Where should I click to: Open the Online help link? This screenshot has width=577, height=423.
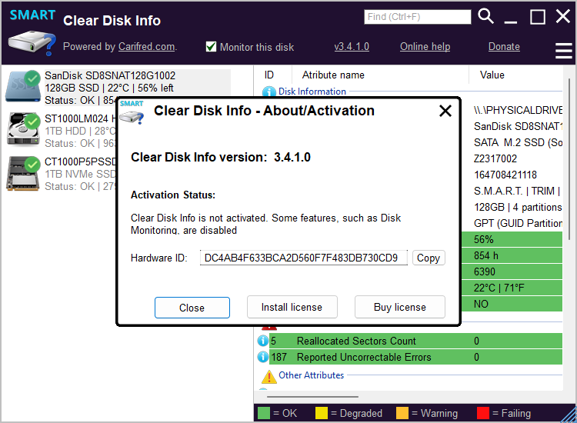425,47
